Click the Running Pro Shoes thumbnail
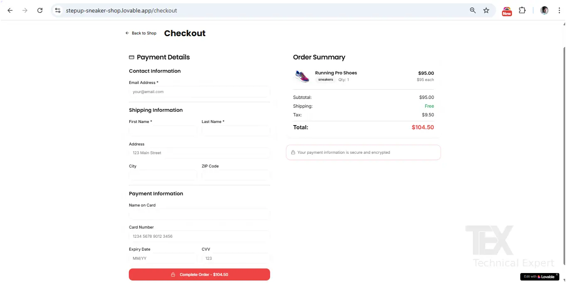 tap(302, 76)
